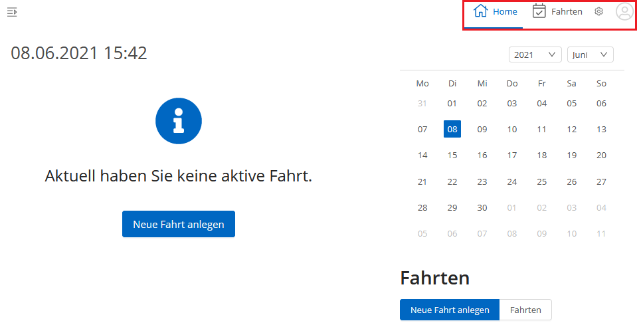The image size is (637, 323).
Task: Click the Fahrten button below calendar
Action: click(x=525, y=310)
